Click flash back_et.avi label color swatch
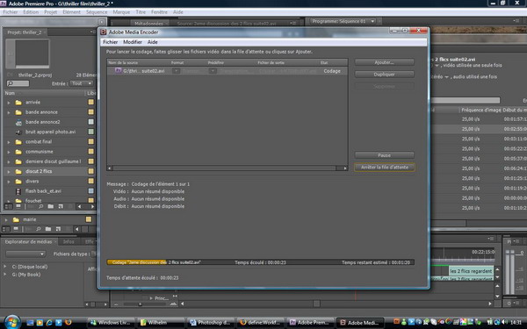The height and width of the screenshot is (329, 527). (90, 191)
